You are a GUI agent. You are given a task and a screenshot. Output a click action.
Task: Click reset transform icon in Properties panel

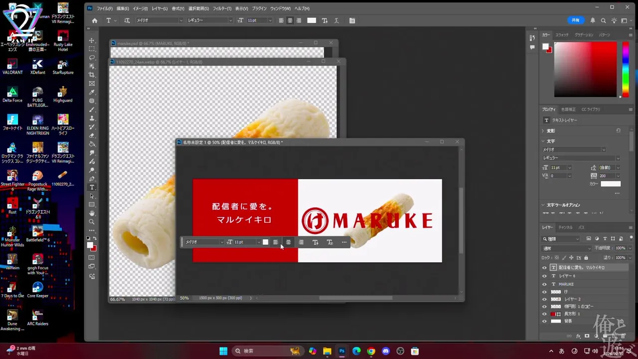pos(618,131)
